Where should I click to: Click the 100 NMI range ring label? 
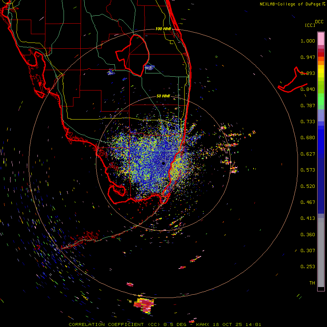[x=163, y=29]
